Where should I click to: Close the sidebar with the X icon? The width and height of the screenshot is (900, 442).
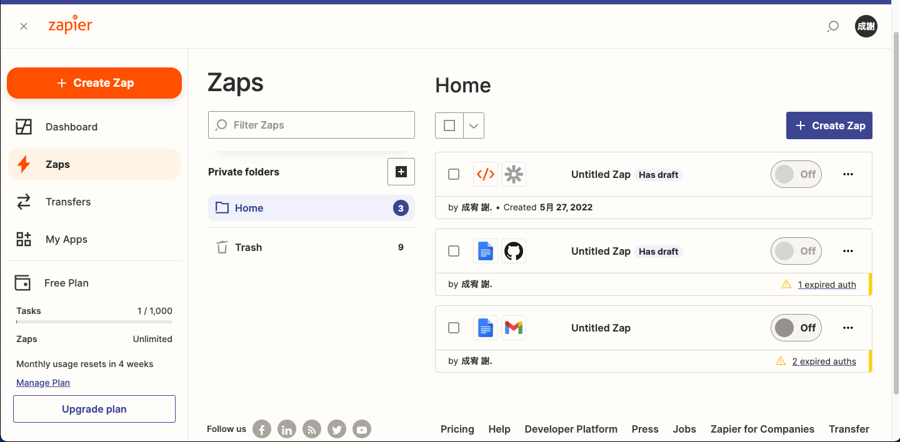(24, 26)
